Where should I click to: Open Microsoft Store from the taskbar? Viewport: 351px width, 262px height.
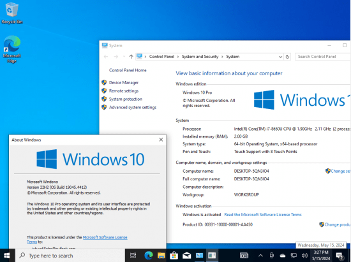pos(174,255)
